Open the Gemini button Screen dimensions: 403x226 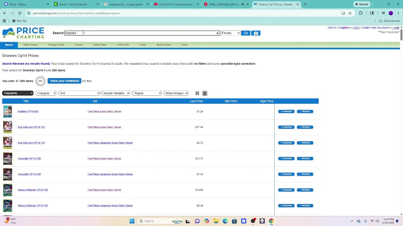[361, 4]
